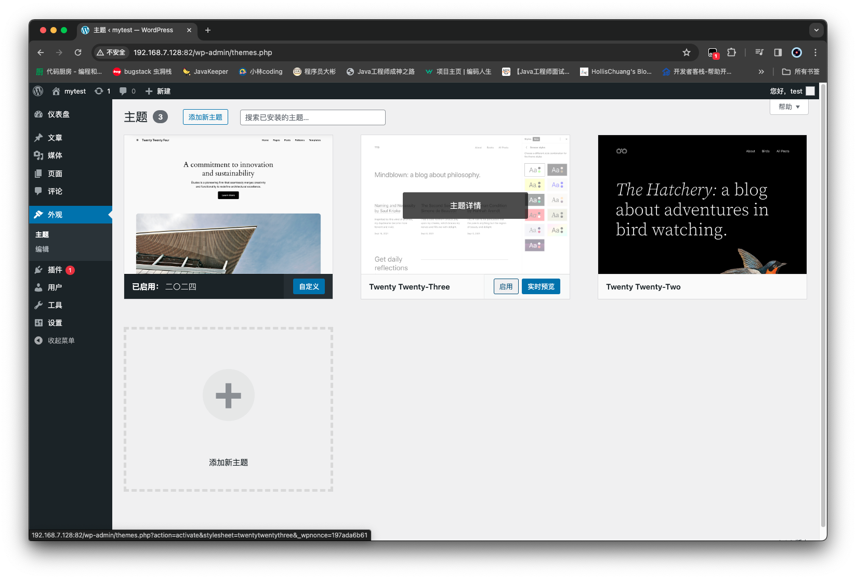This screenshot has width=856, height=579.
Task: Open 文章 posts menu
Action: click(71, 138)
